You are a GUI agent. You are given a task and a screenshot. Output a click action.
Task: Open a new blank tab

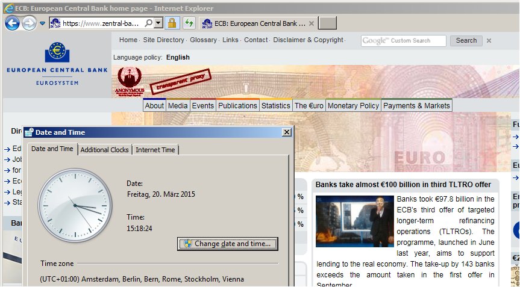tap(327, 23)
